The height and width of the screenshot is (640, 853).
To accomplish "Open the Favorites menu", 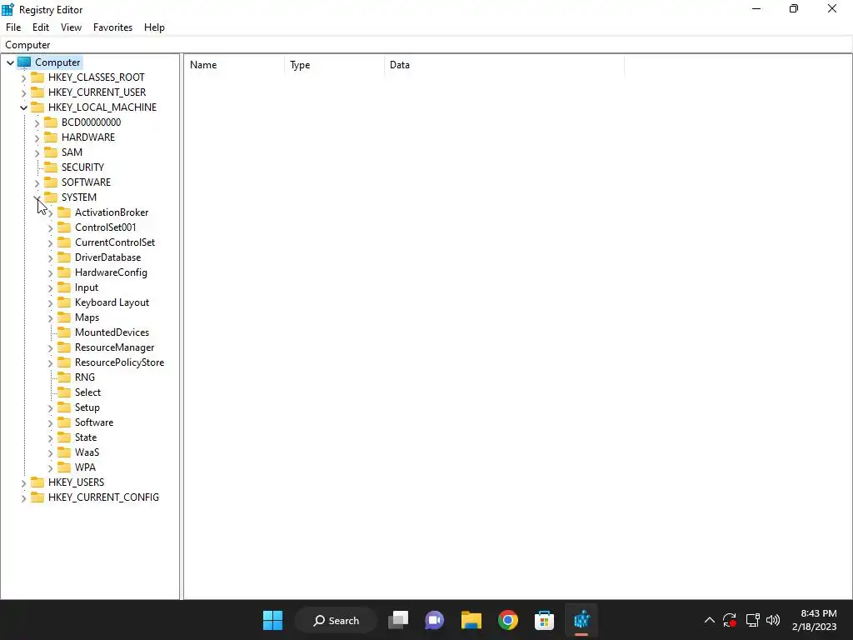I will (112, 27).
